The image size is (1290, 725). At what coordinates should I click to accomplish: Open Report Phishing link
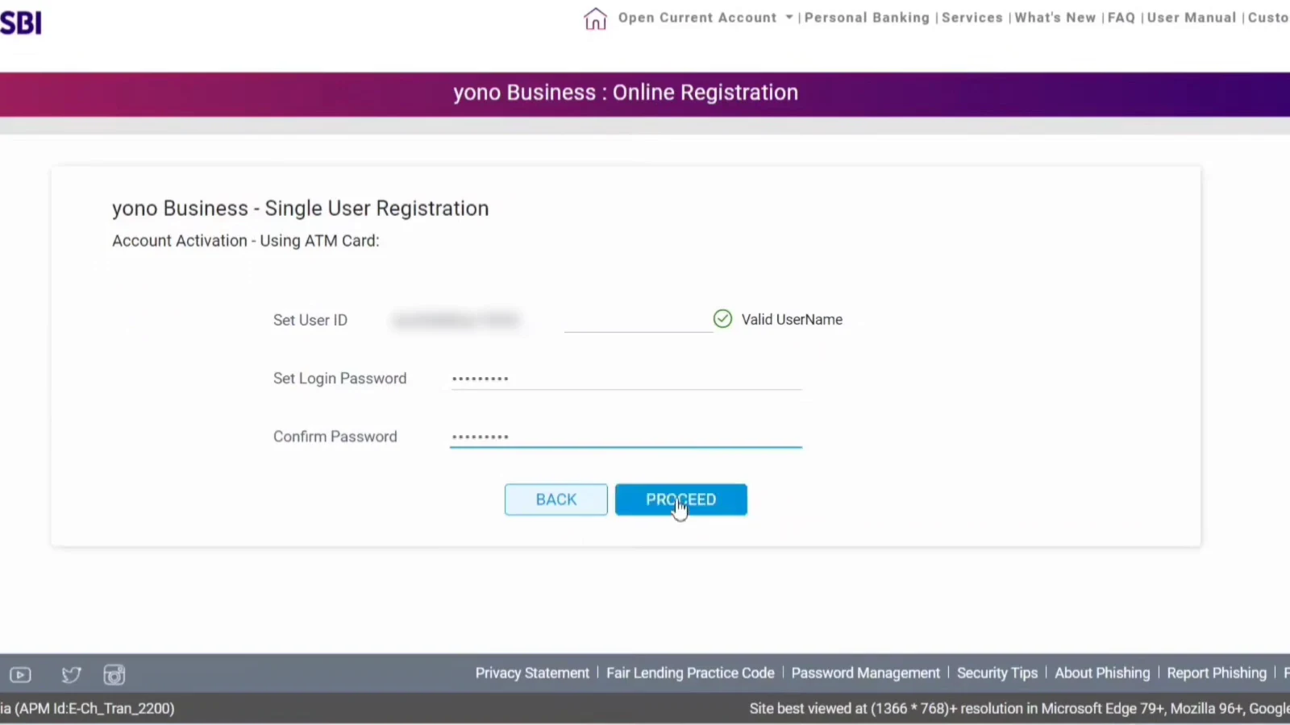[1217, 673]
